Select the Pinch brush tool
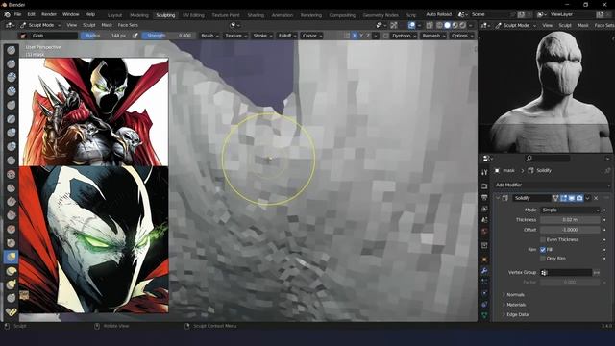615x346 pixels. pyautogui.click(x=12, y=243)
